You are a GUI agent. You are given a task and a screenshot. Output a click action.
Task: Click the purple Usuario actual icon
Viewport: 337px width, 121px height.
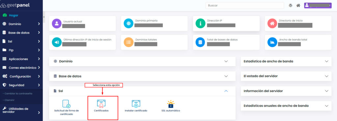click(57, 24)
